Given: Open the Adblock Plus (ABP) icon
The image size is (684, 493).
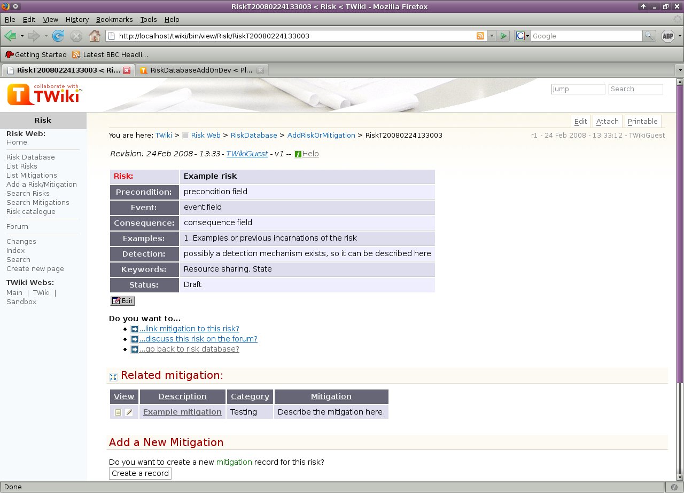Looking at the screenshot, I should tap(667, 36).
